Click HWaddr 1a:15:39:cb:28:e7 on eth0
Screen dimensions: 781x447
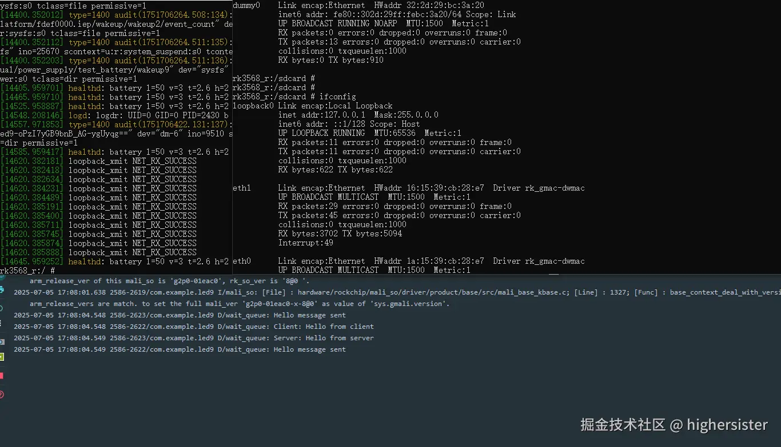pyautogui.click(x=429, y=261)
